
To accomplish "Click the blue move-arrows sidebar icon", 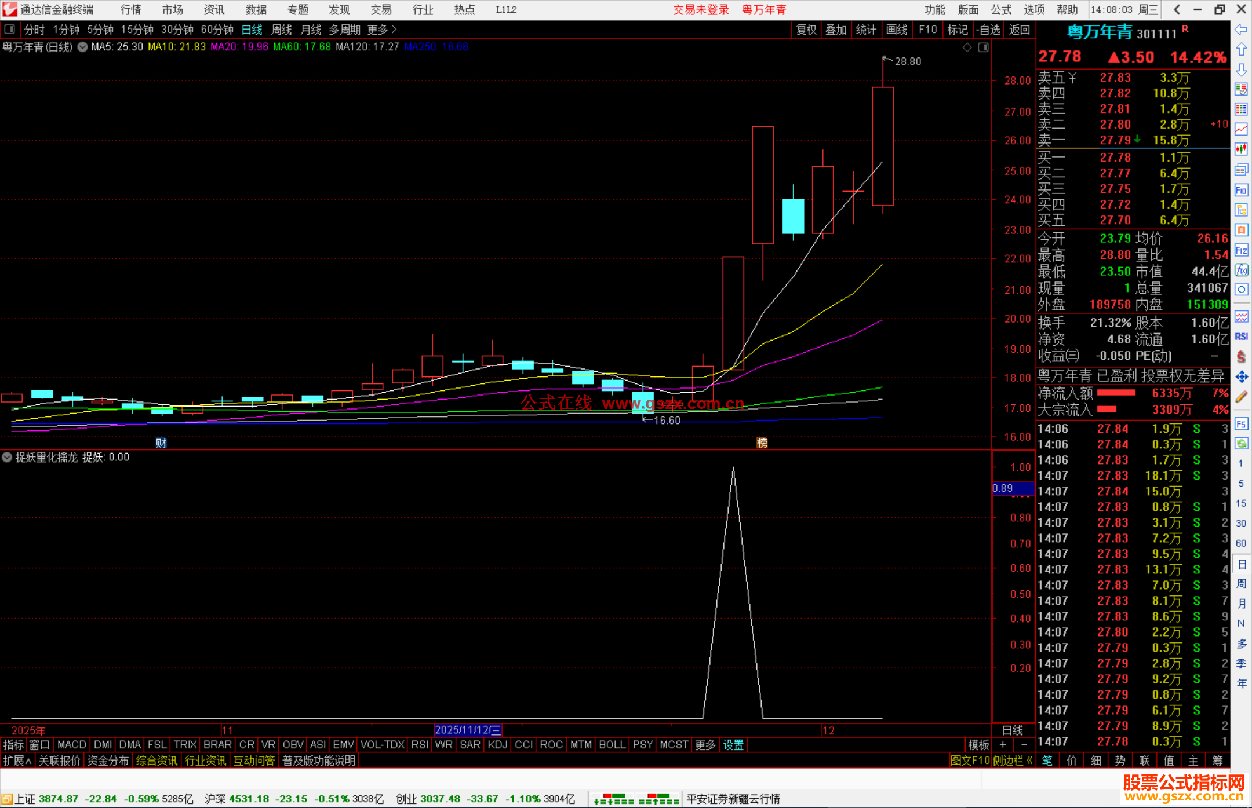I will (x=1241, y=377).
